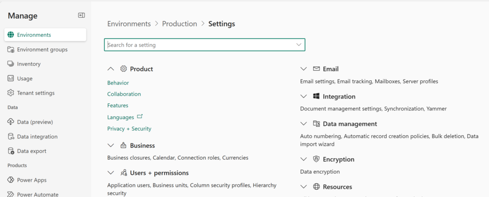Image resolution: width=489 pixels, height=197 pixels.
Task: Expand the Business section chevron
Action: 111,145
